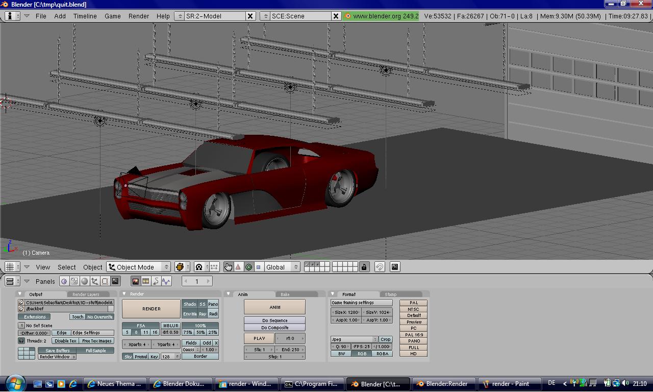Click the translate manipulator triangle icon
653x392 pixels.
(x=238, y=267)
